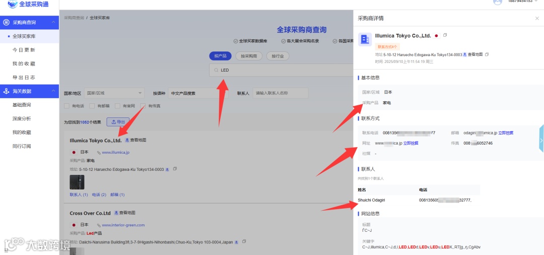Tick the 有电话 checkbox
Screen dimensions: 544x255
pos(66,106)
